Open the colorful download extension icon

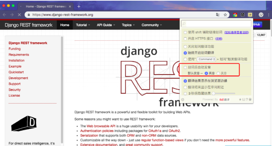[x=235, y=15]
